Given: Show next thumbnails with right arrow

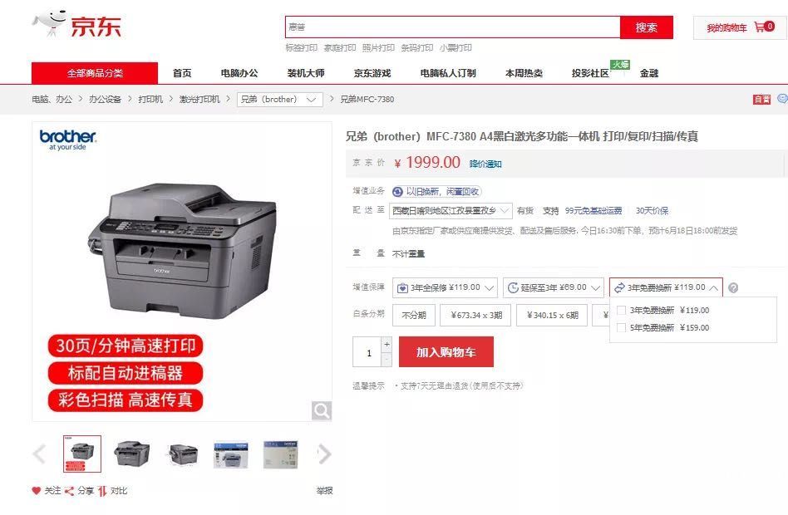Looking at the screenshot, I should (x=325, y=454).
